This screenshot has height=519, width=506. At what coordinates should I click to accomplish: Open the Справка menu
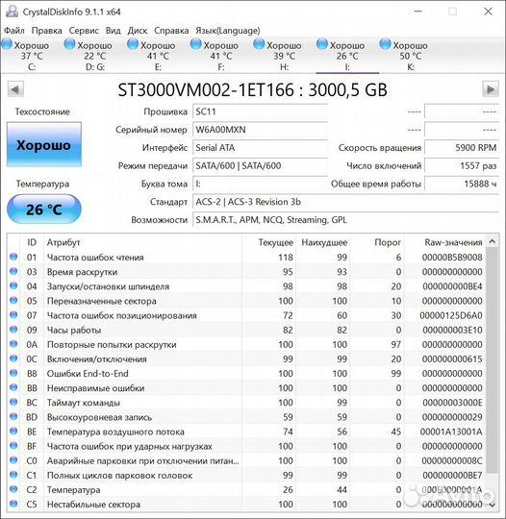click(x=171, y=31)
